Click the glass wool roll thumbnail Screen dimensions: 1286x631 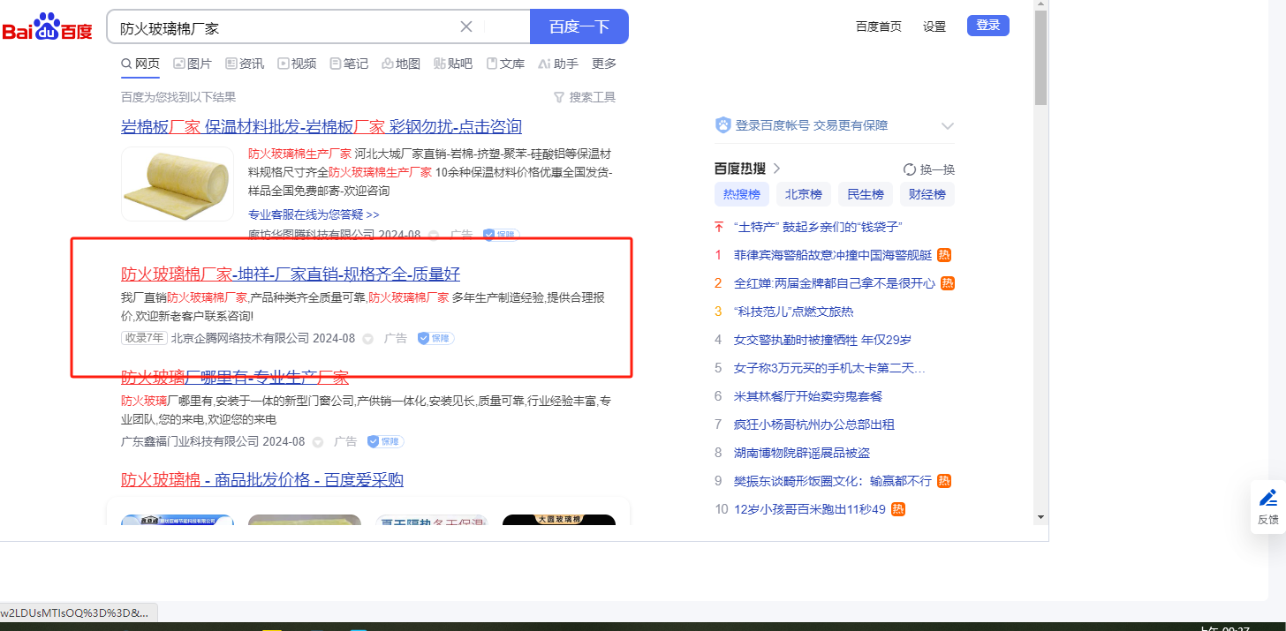(178, 184)
